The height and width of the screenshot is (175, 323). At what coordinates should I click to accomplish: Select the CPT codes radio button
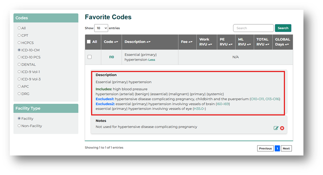(x=19, y=35)
